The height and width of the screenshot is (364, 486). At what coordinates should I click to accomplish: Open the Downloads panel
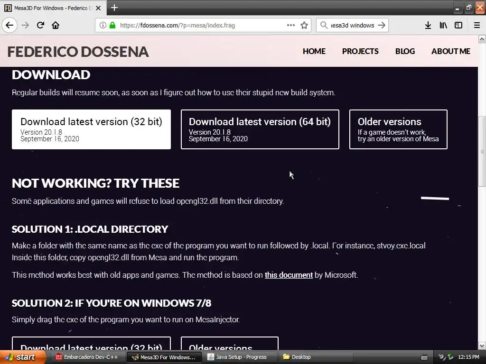[428, 25]
